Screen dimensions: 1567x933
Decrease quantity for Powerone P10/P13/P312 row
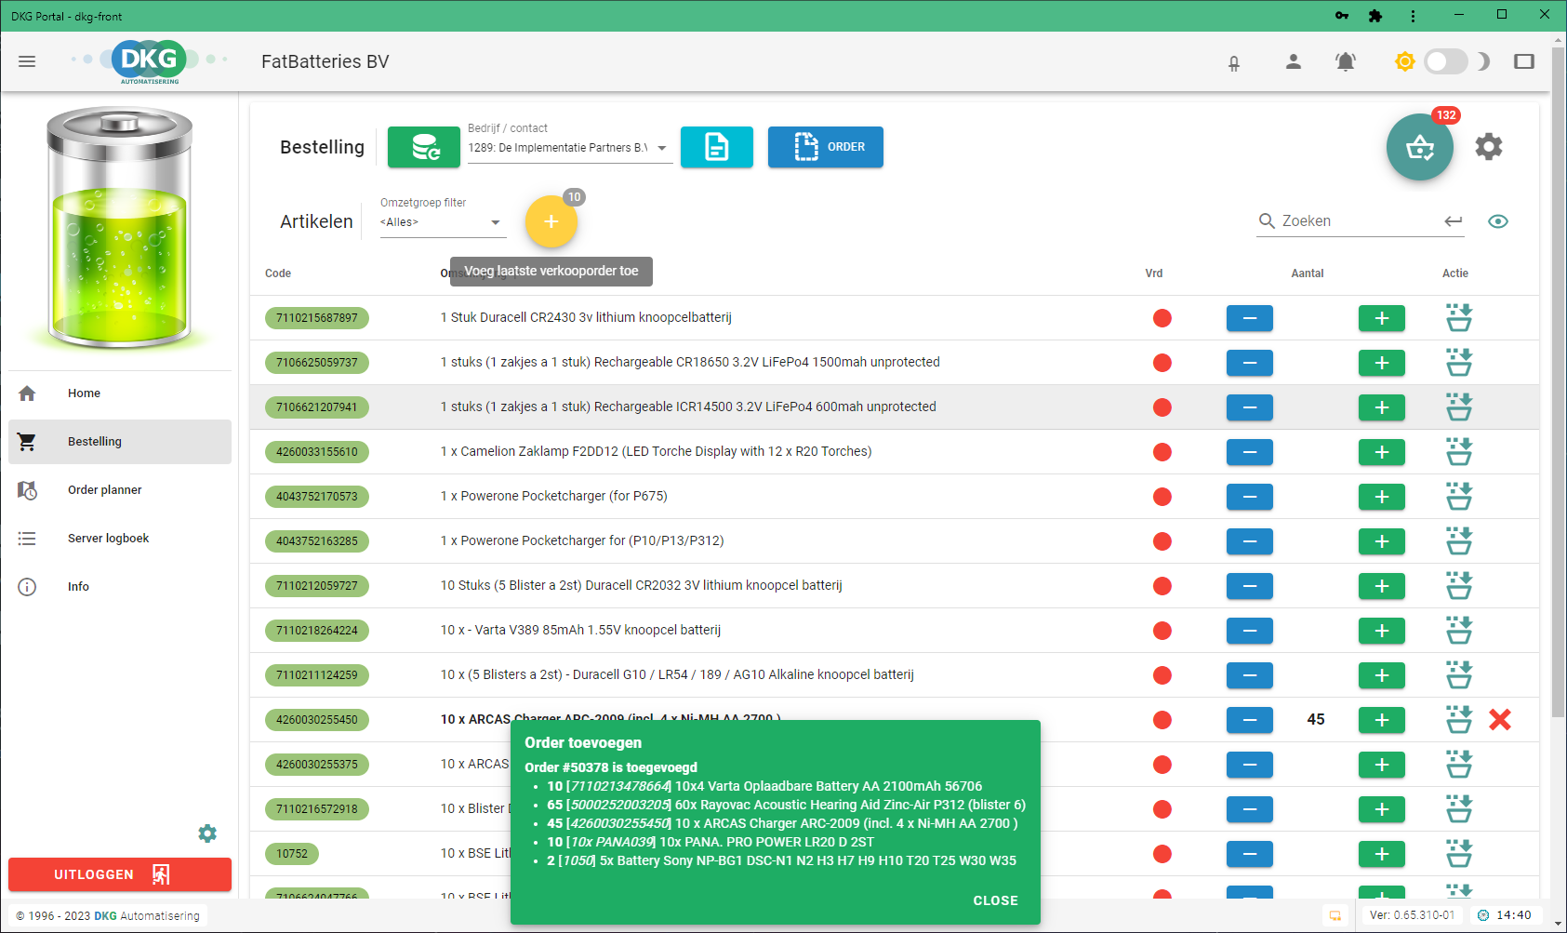click(1250, 541)
